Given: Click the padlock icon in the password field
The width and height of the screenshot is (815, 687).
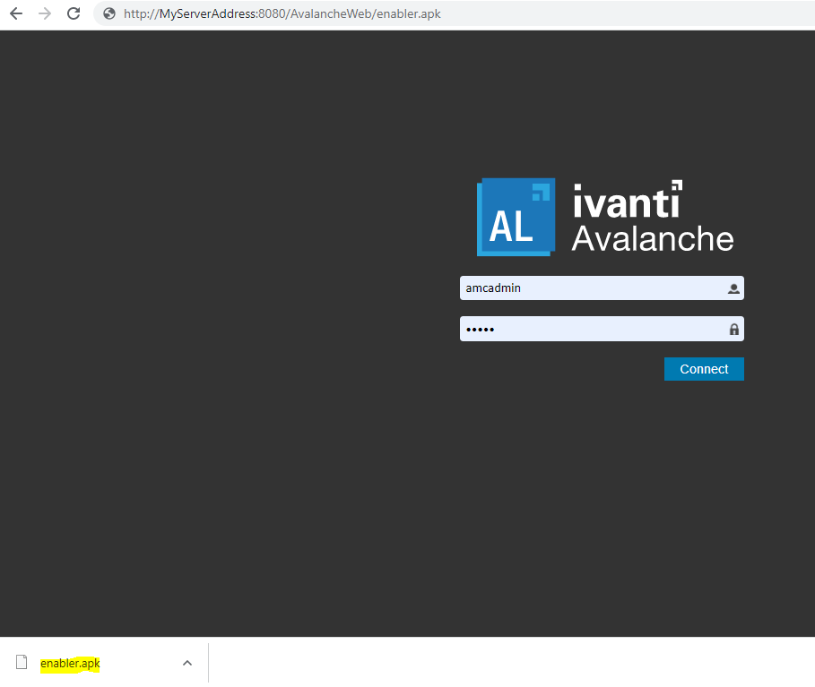Looking at the screenshot, I should [733, 329].
